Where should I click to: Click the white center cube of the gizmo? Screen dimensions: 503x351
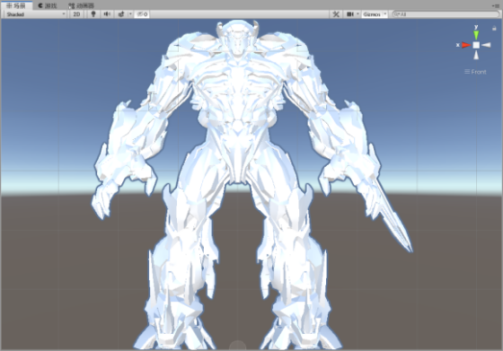pos(476,45)
